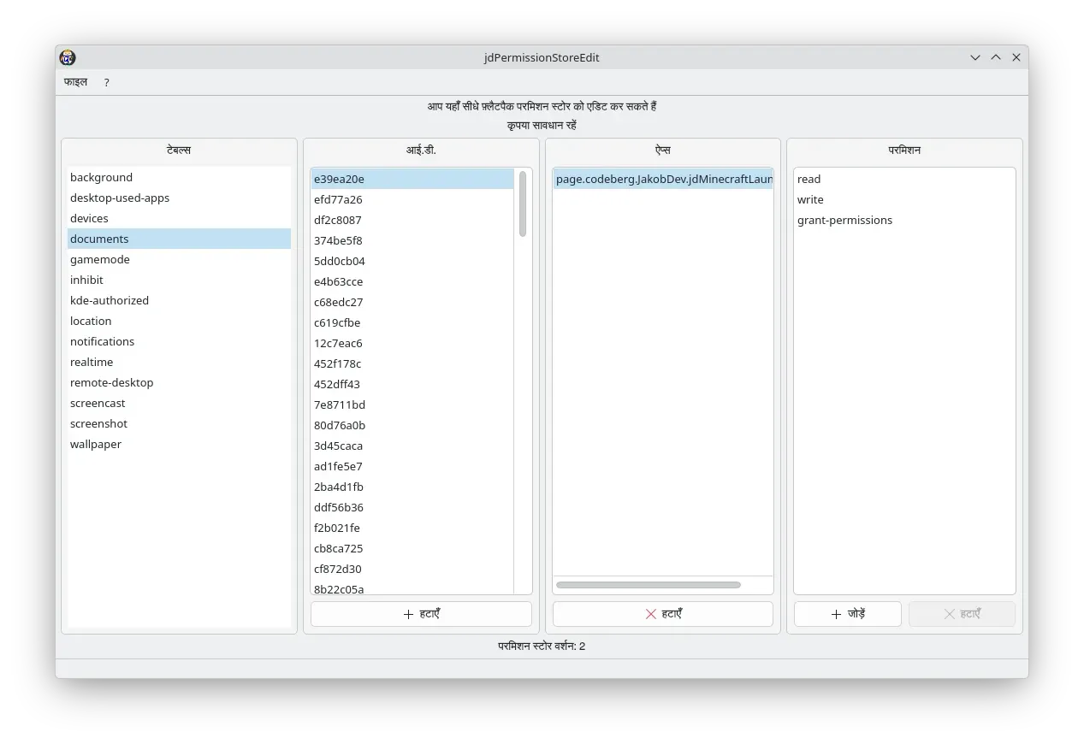
Task: Open the ? help menu
Action: click(107, 82)
